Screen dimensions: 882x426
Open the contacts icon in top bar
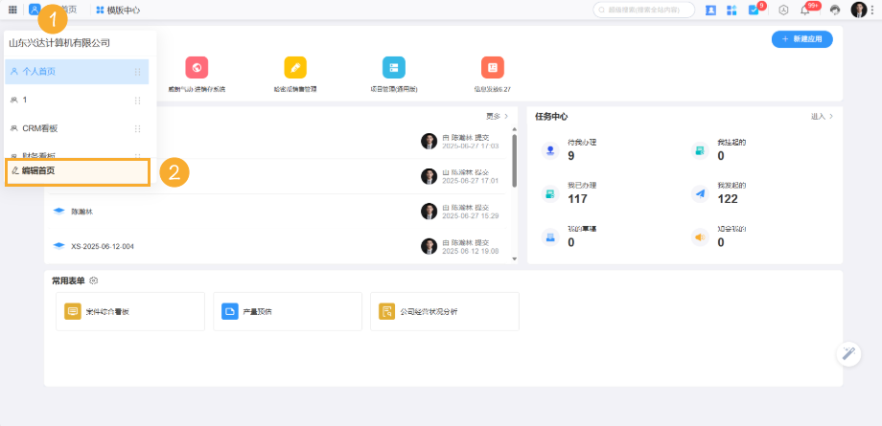coord(711,10)
